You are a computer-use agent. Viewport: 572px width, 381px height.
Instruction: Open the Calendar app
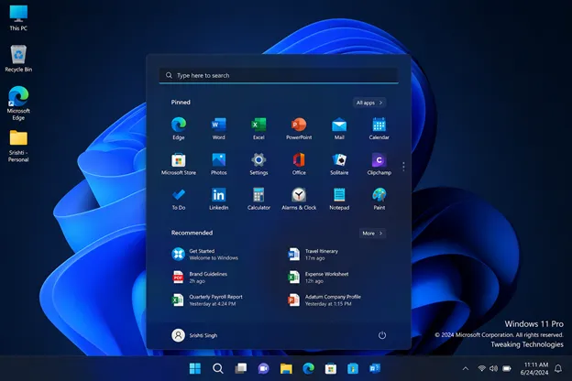[379, 129]
